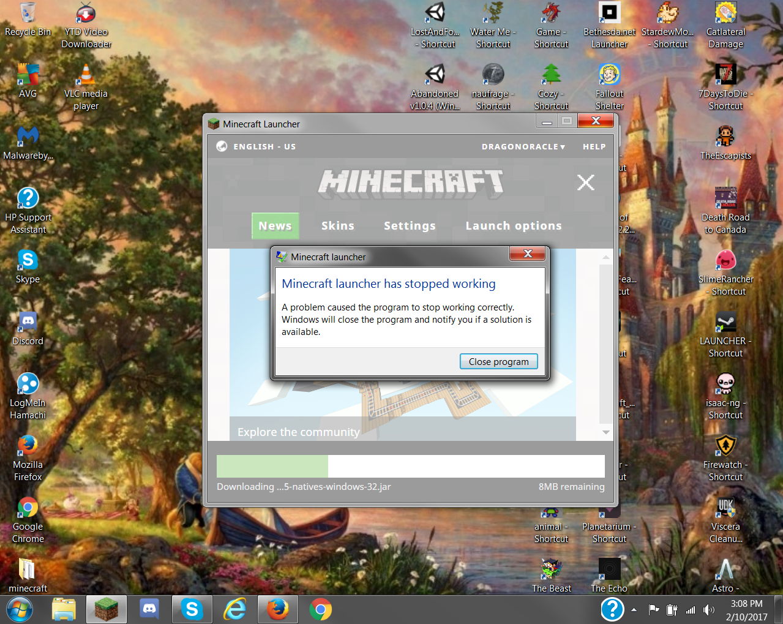This screenshot has height=624, width=783.
Task: Switch to the Skins tab
Action: pos(338,226)
